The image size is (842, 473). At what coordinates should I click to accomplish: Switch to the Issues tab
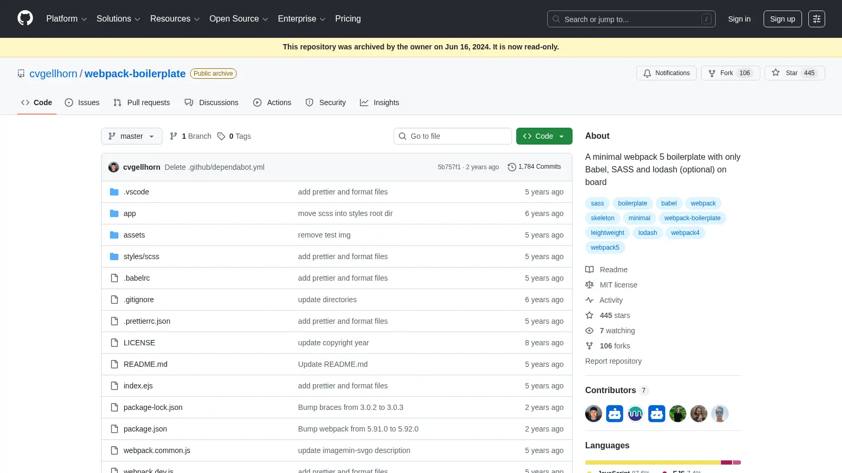pyautogui.click(x=82, y=102)
